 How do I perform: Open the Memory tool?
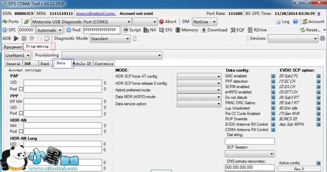point(186,30)
